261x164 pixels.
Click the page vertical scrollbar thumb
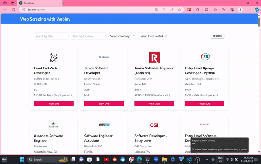tap(259, 22)
